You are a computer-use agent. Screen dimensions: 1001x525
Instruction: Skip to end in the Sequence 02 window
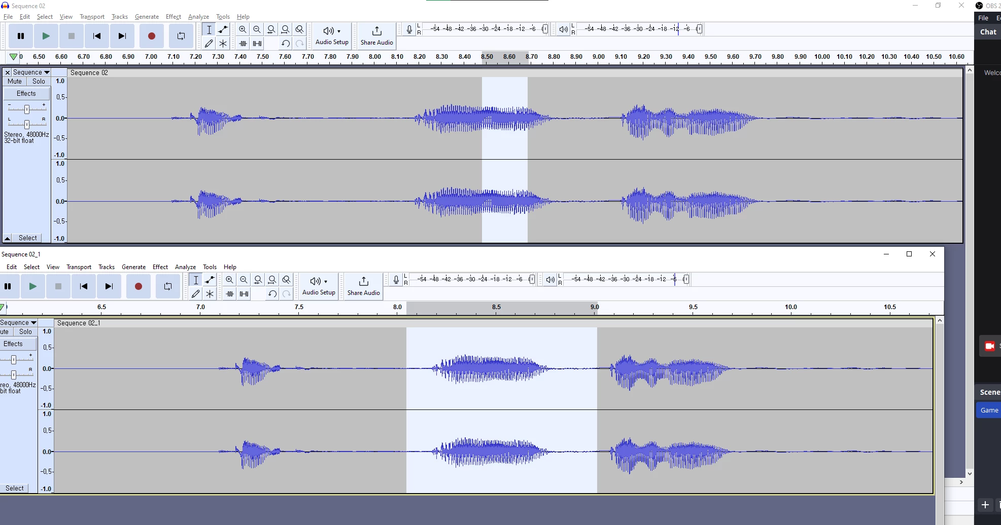122,36
